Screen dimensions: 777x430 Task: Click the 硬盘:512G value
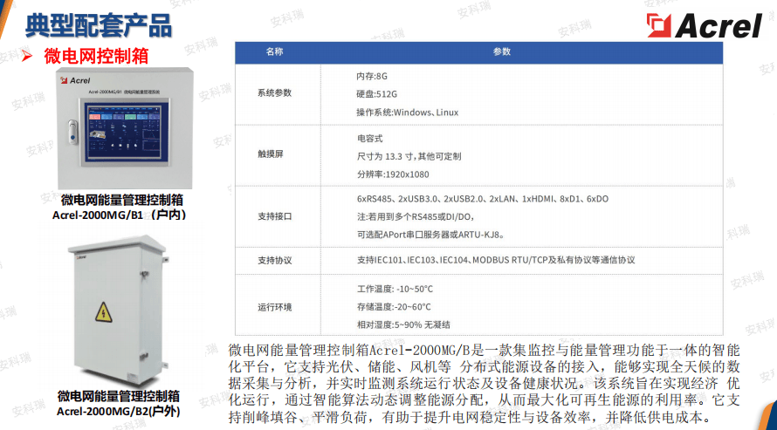(376, 94)
